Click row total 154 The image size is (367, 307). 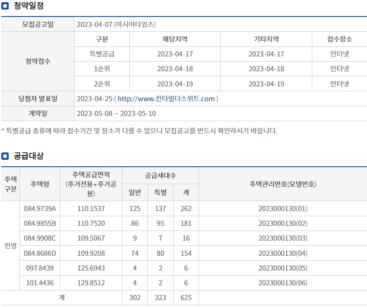(x=186, y=253)
